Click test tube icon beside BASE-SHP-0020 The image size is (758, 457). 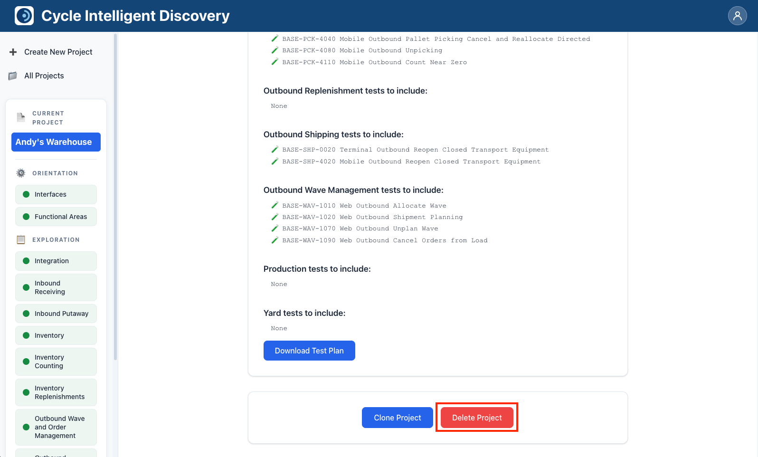(275, 150)
